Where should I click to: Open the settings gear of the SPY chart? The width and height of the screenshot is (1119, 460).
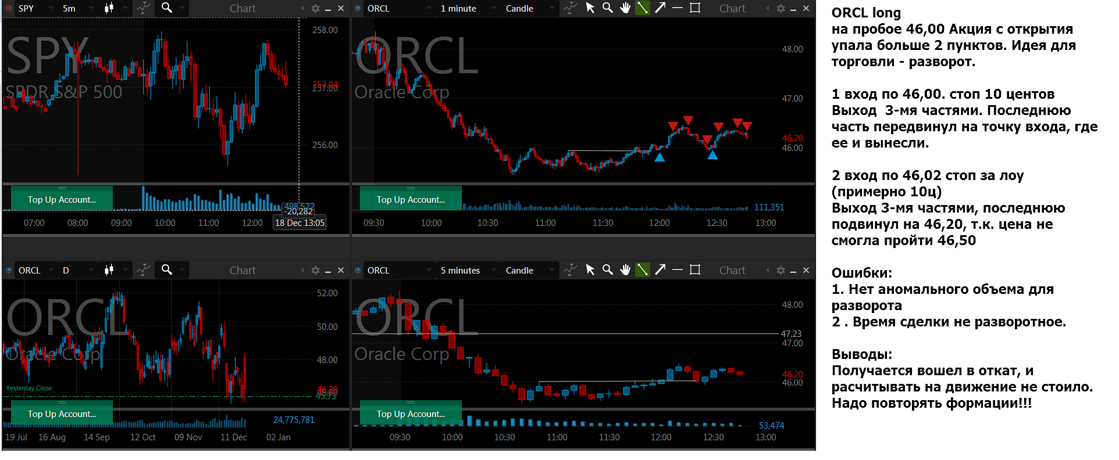pyautogui.click(x=315, y=9)
